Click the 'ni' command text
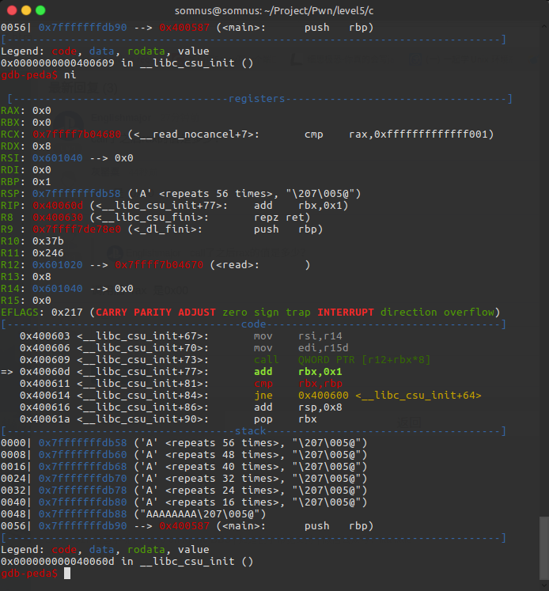 [x=70, y=75]
